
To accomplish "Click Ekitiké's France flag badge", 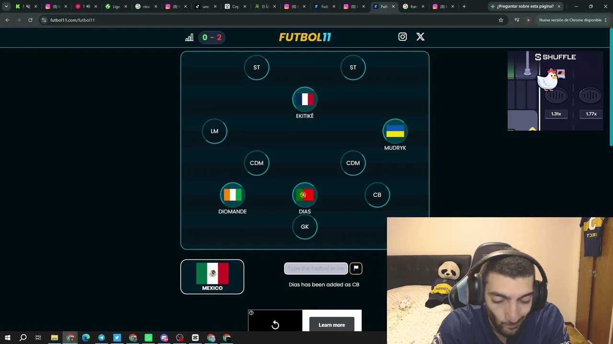I will tap(305, 99).
